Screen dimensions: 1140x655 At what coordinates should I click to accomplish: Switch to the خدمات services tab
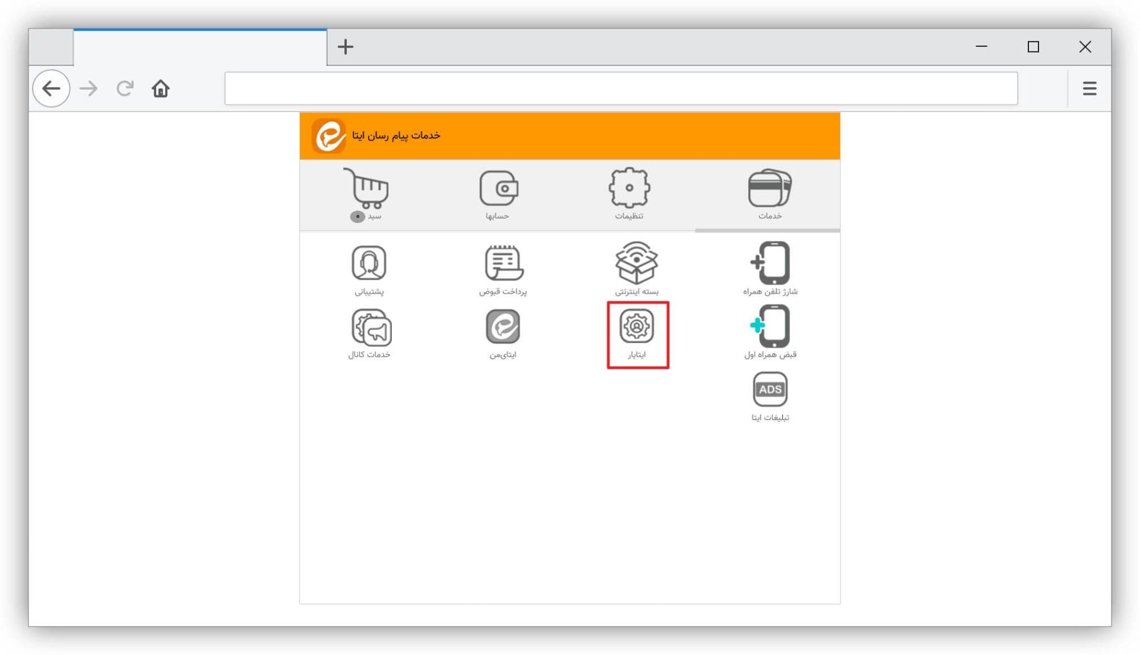click(769, 195)
